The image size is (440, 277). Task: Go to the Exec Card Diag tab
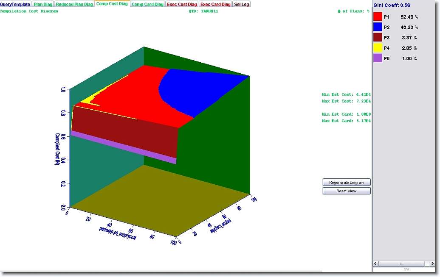[215, 4]
